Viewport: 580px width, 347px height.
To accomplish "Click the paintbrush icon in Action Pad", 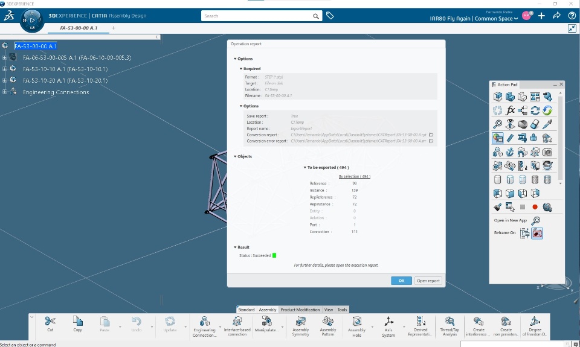I will click(x=497, y=207).
